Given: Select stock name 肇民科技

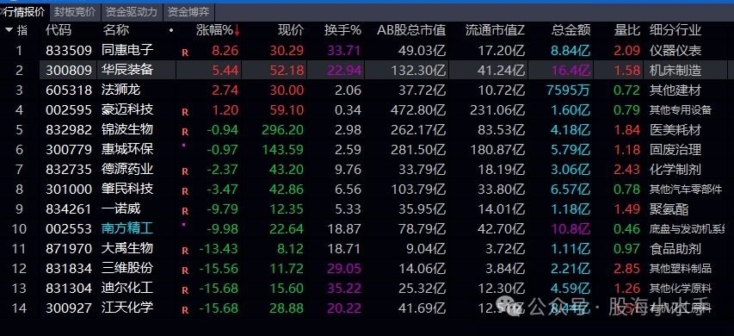Looking at the screenshot, I should coord(127,189).
